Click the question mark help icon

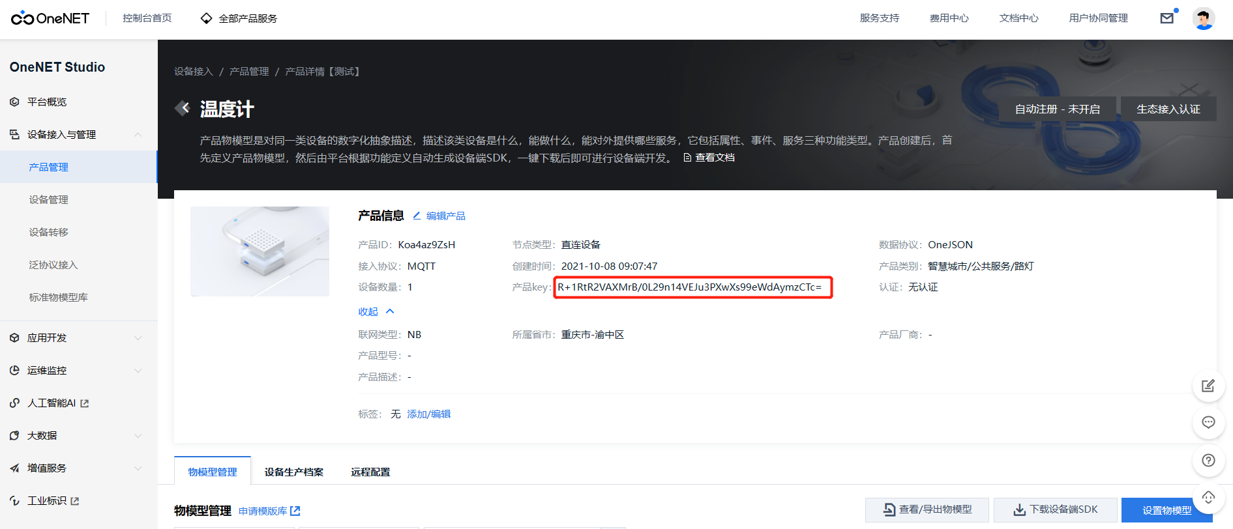tap(1208, 461)
